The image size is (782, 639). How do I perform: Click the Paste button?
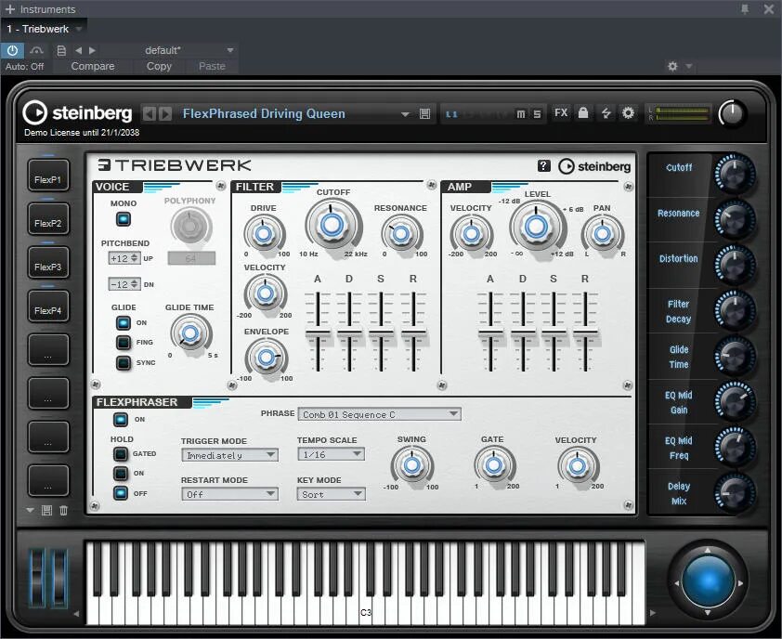pos(212,66)
